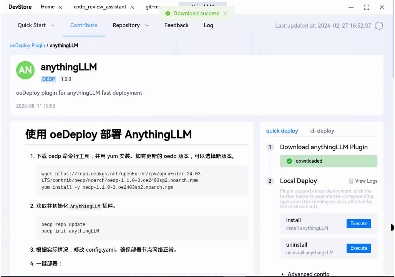The height and width of the screenshot is (277, 395).
Task: Close the Home tab
Action: (x=60, y=7)
